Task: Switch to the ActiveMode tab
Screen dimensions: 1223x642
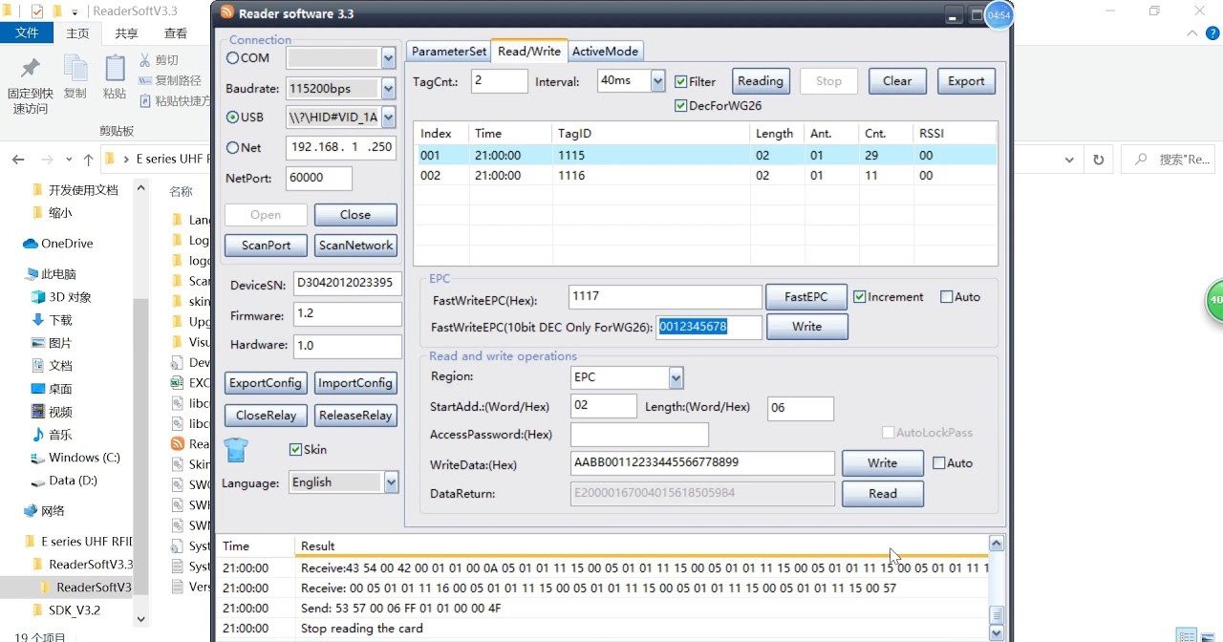Action: (x=606, y=52)
